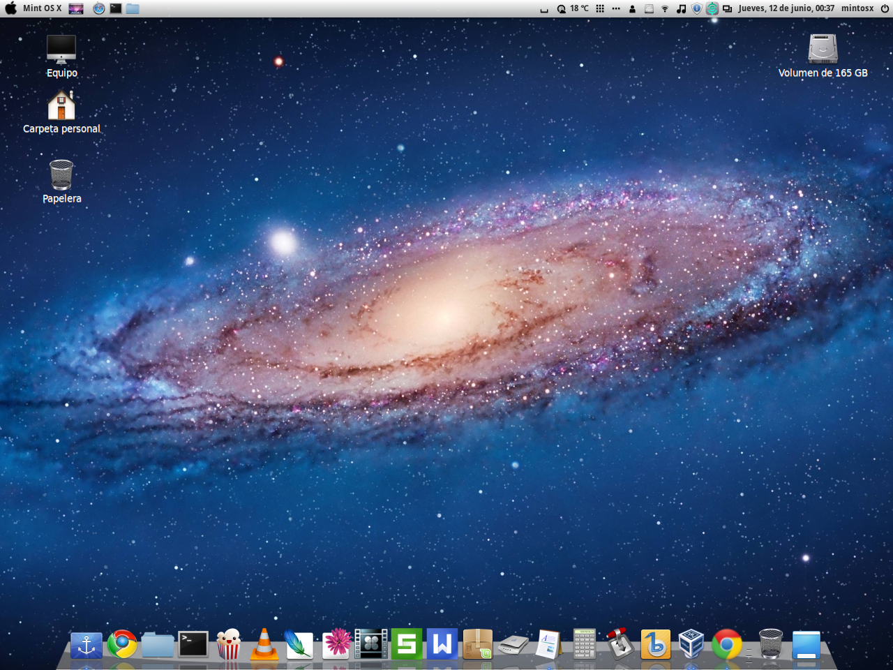Select the Carpeta personal home icon
Screen dimensions: 893x670
tap(61, 112)
